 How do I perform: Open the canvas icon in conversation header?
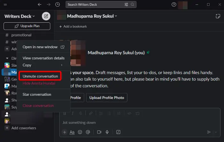pyautogui.click(x=218, y=16)
